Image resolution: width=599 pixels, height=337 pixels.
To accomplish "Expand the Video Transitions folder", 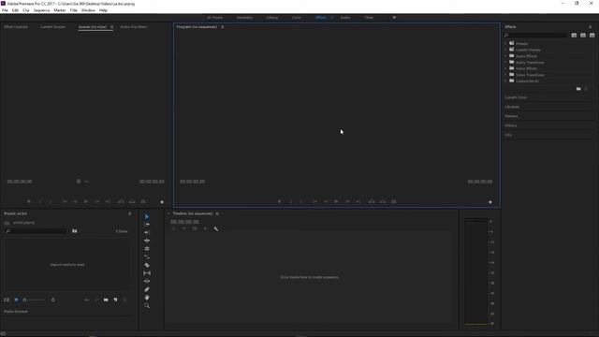I will (x=505, y=75).
